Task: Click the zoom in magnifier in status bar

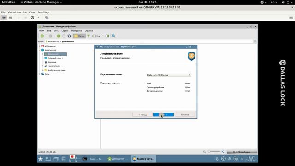Action: click(224, 152)
